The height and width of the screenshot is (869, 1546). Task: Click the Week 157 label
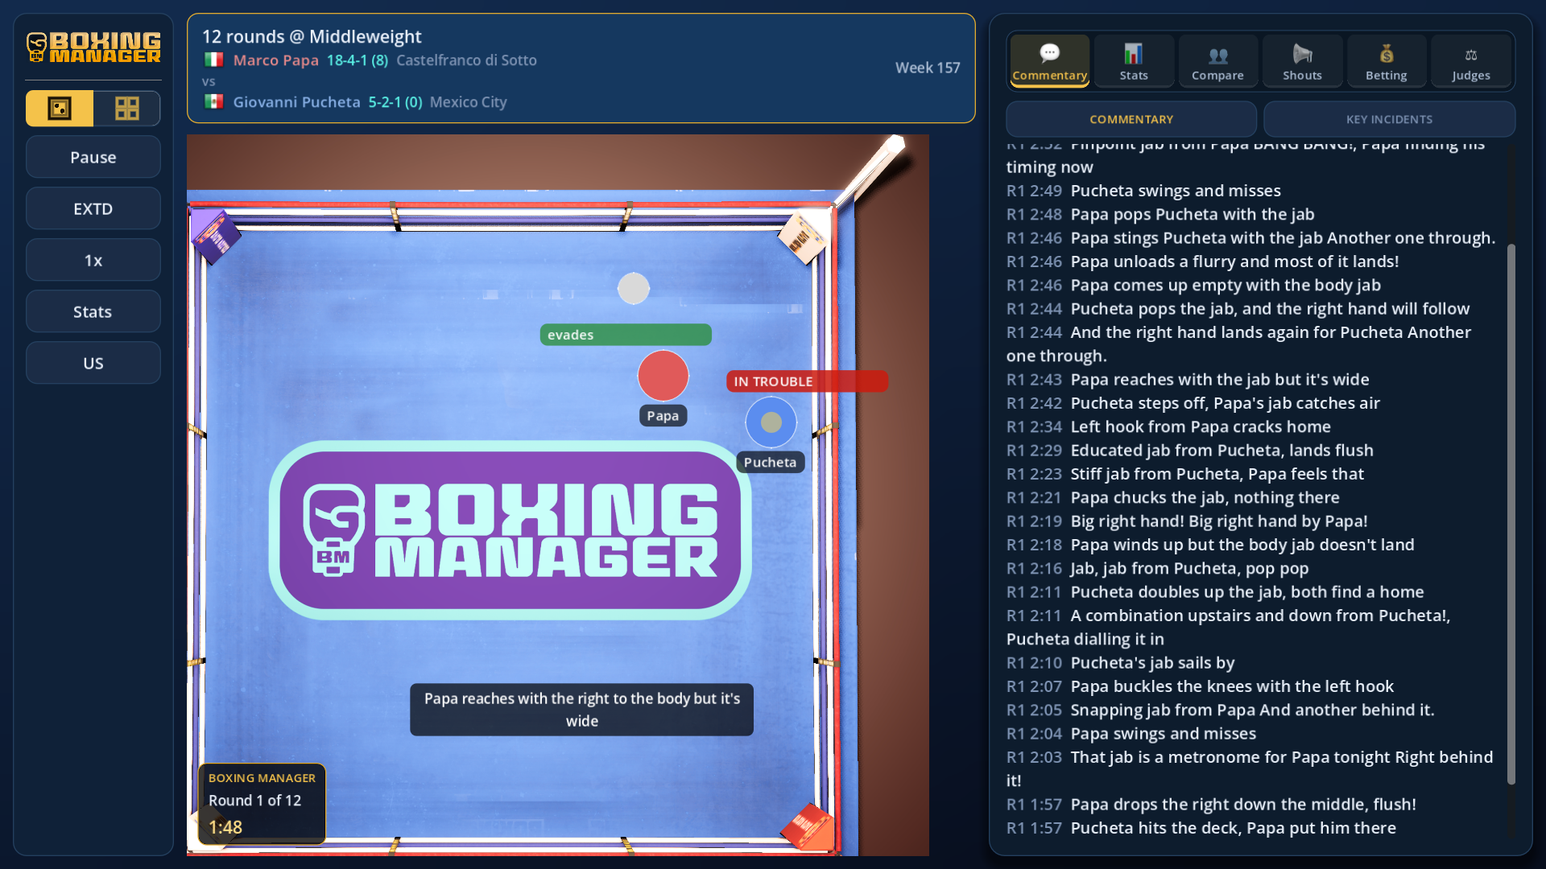pyautogui.click(x=928, y=68)
